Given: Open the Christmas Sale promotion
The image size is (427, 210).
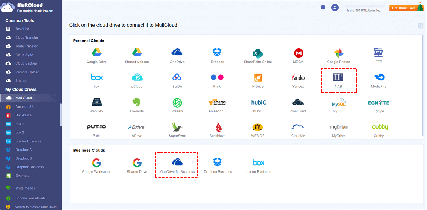Looking at the screenshot, I should coord(404,8).
